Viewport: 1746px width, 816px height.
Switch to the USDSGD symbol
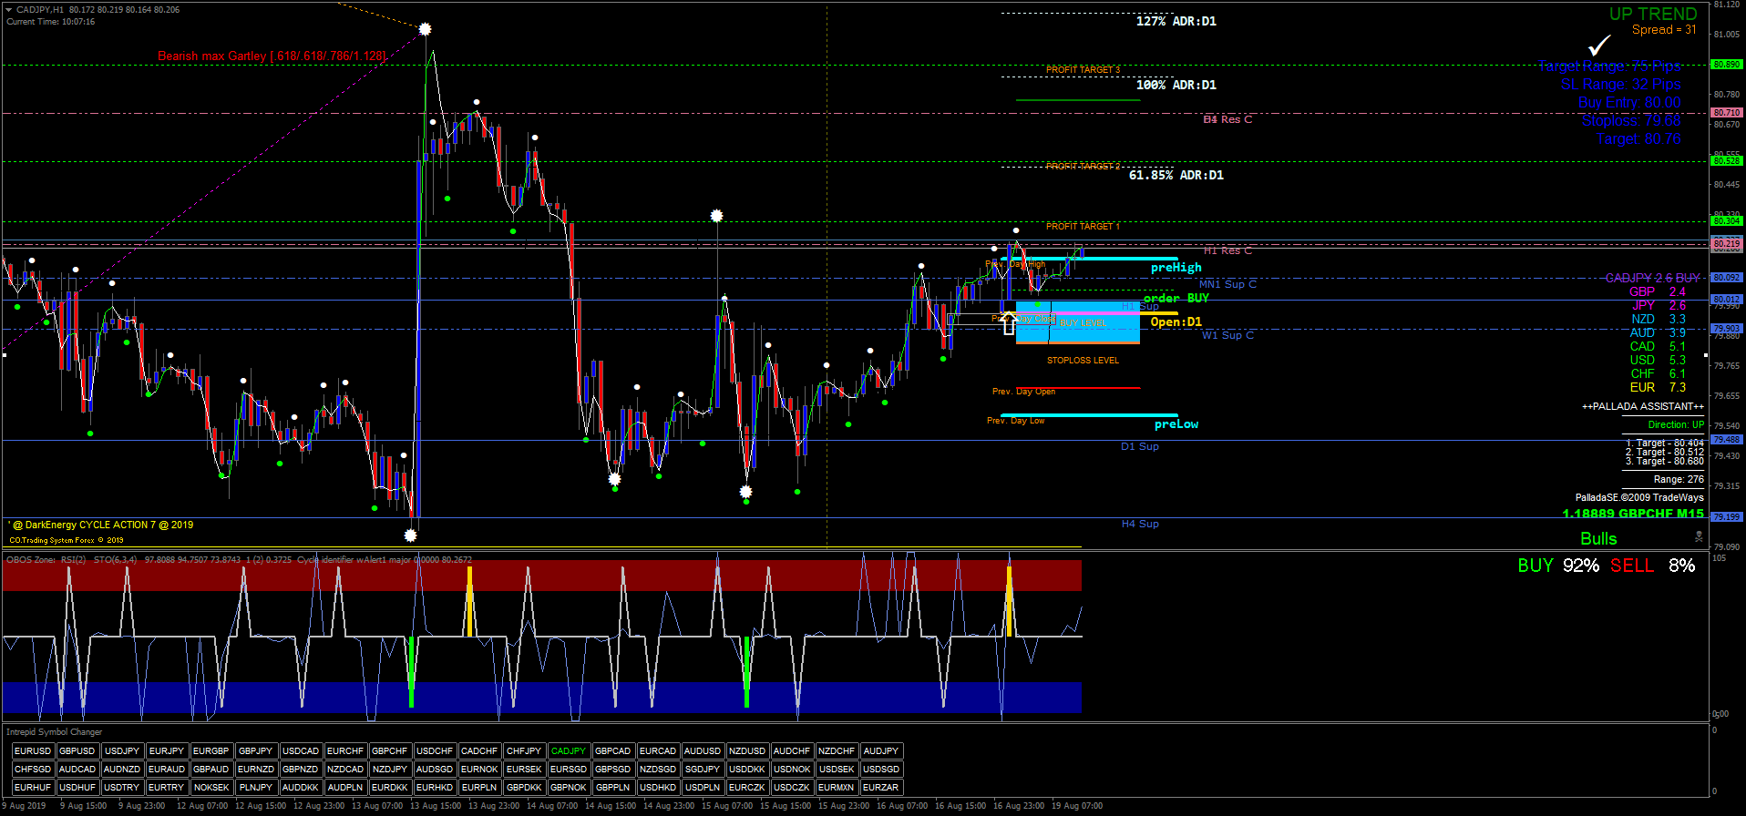(880, 770)
